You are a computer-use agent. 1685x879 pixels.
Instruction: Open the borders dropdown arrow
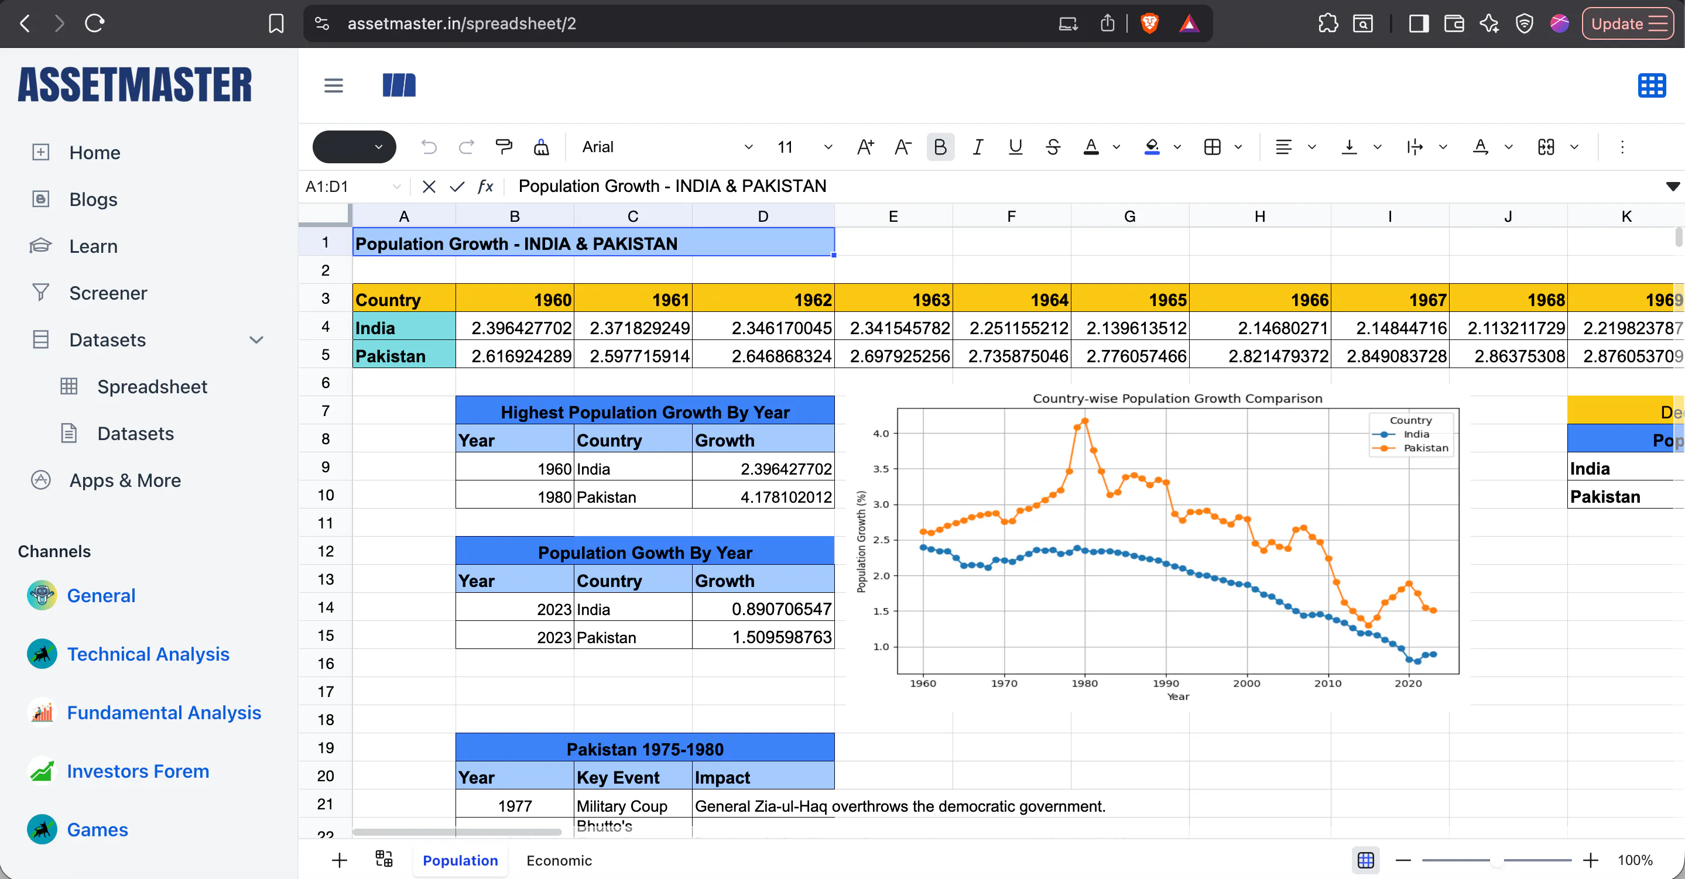pyautogui.click(x=1238, y=147)
